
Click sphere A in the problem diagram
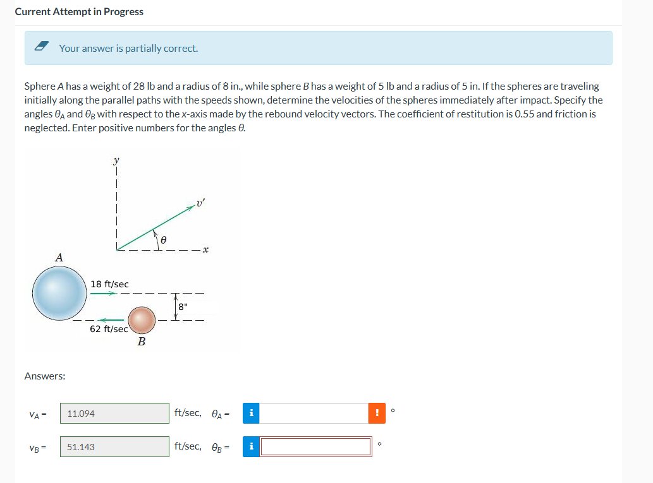click(59, 293)
